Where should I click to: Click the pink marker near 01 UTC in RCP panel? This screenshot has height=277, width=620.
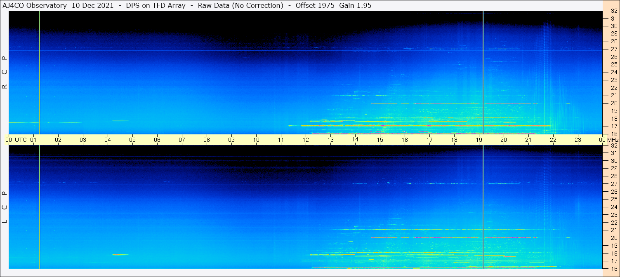tap(39, 72)
